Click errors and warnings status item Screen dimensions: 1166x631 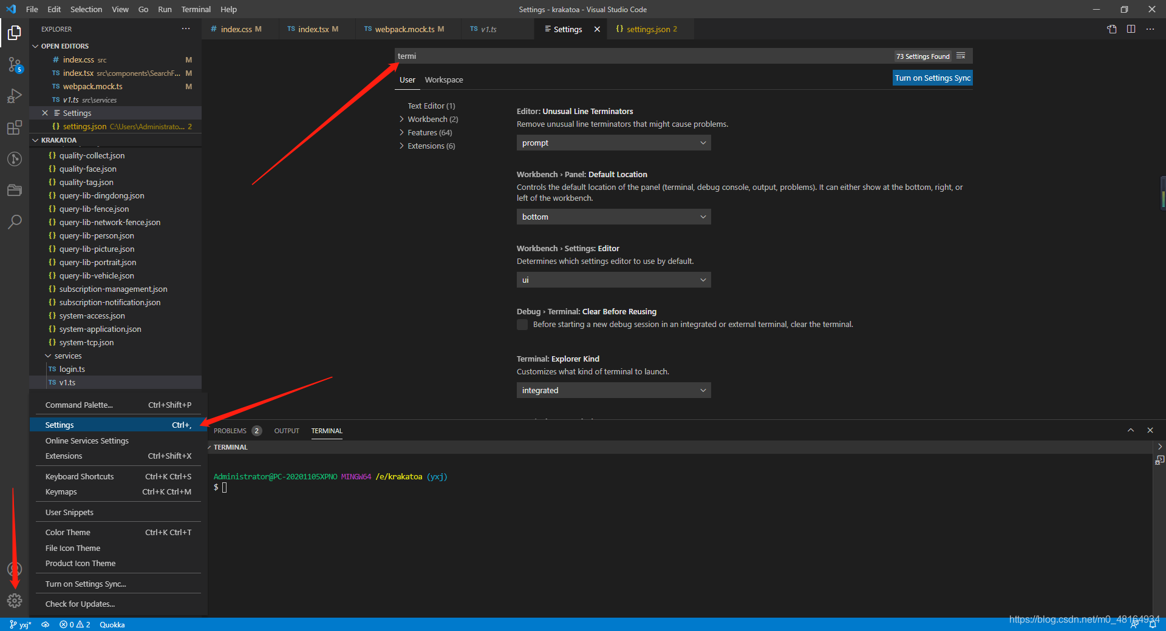75,624
